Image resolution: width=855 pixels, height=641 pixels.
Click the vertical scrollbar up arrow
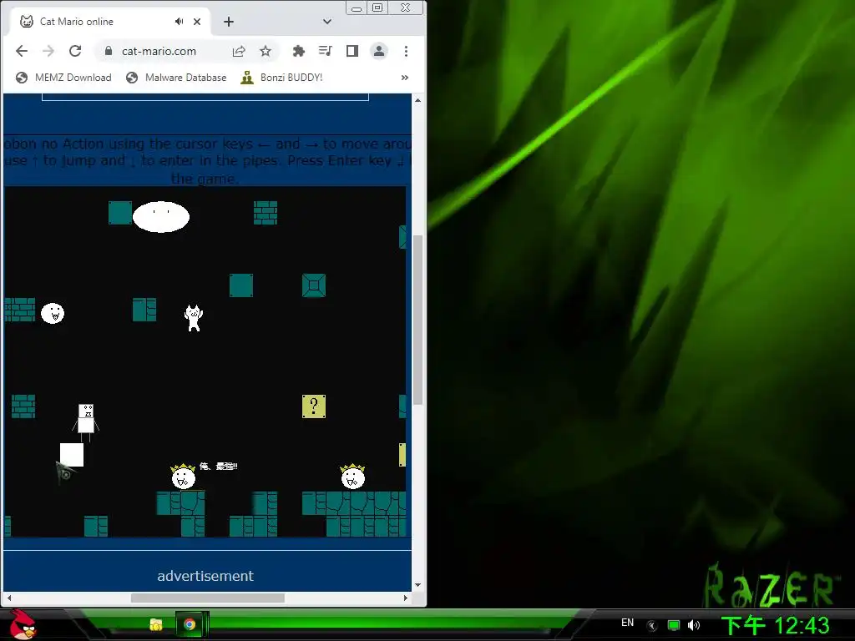[417, 100]
